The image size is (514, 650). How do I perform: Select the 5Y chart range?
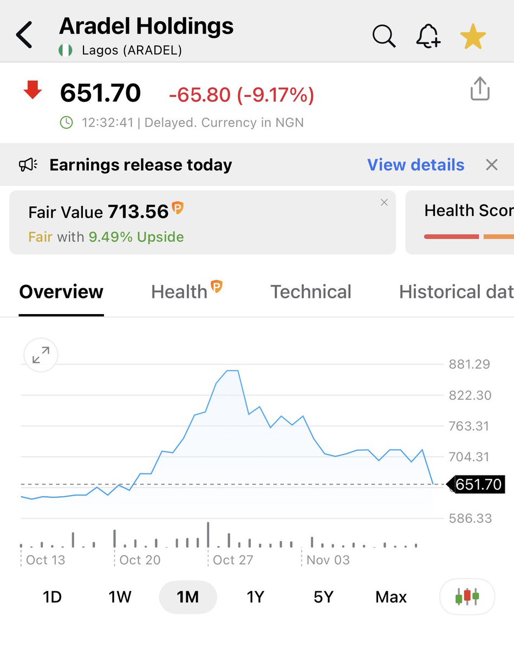323,597
